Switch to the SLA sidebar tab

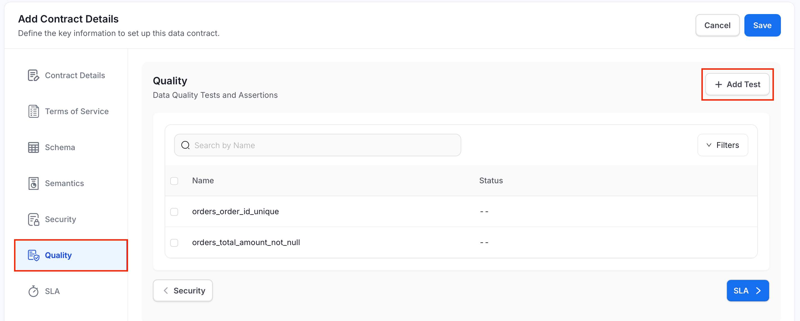[71, 291]
